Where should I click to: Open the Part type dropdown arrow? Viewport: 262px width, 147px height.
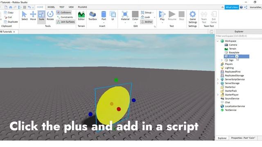coord(104,22)
